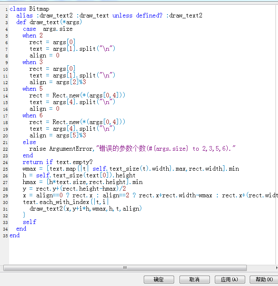
Task: Click 'text.each_with_index{|t,i|' on line 30
Action: coord(66,202)
